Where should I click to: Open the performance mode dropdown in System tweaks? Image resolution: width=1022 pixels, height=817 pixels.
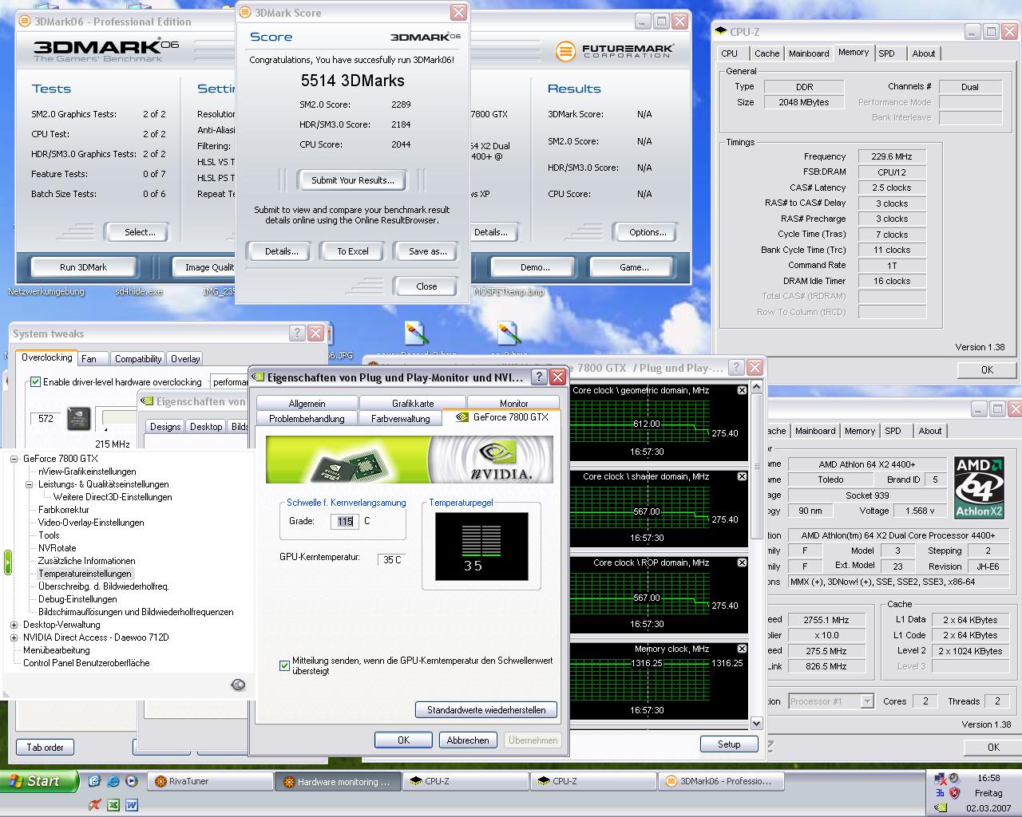pyautogui.click(x=230, y=382)
